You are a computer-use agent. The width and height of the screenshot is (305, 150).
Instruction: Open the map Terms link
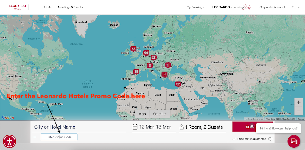301,119
